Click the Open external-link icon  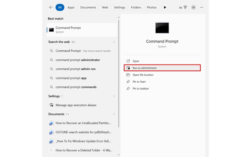(128, 61)
